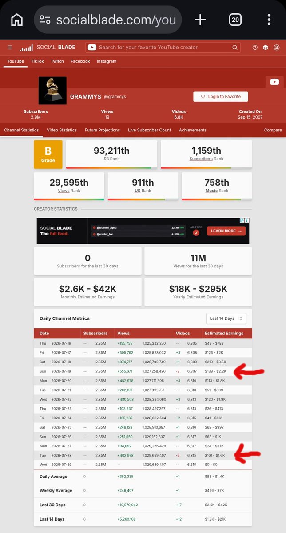Click the Weekly Average row label
Screen dimensions: 286x533
56,491
